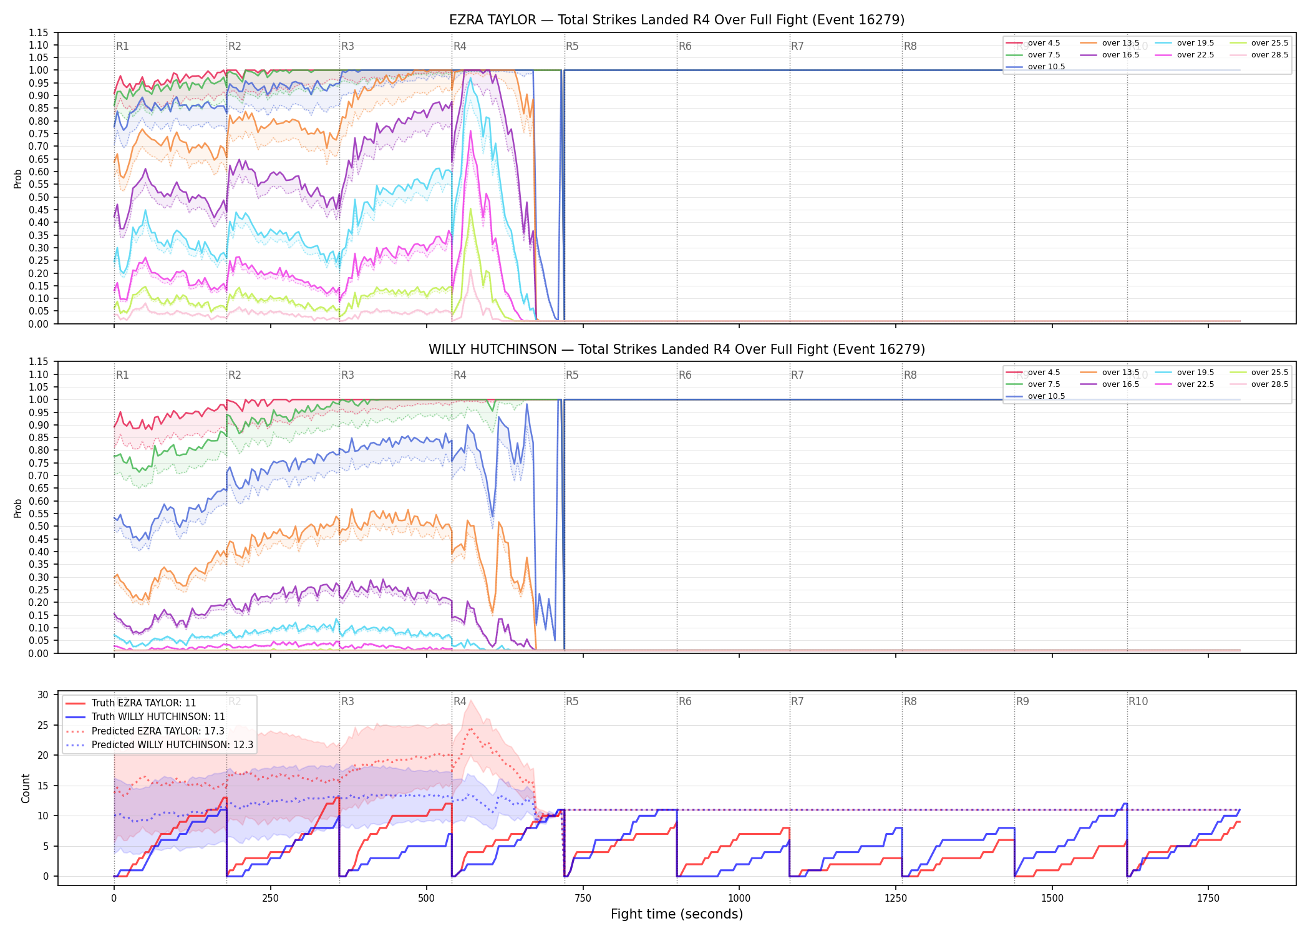1310x936 pixels.
Task: Click the x-axis tick label 1500
Action: (x=1052, y=899)
